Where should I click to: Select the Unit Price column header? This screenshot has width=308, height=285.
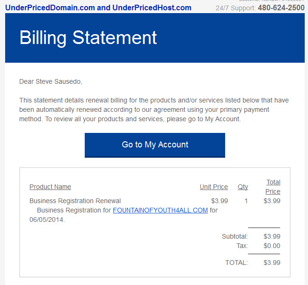pos(214,187)
